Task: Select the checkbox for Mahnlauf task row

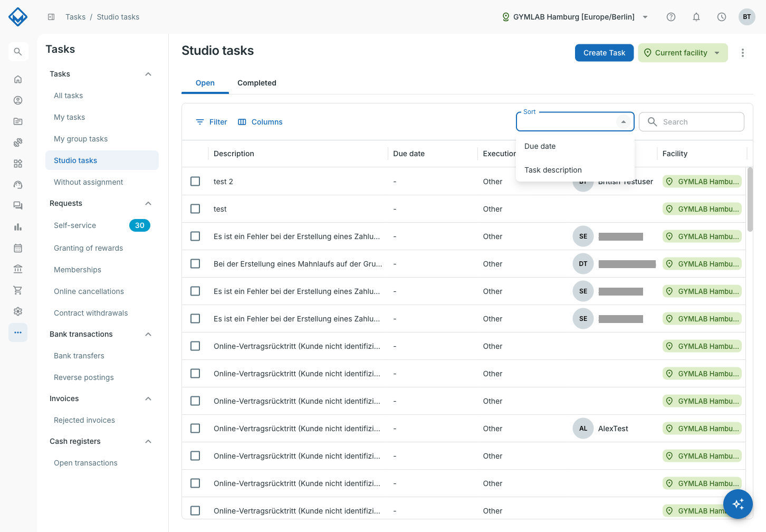Action: pyautogui.click(x=195, y=264)
